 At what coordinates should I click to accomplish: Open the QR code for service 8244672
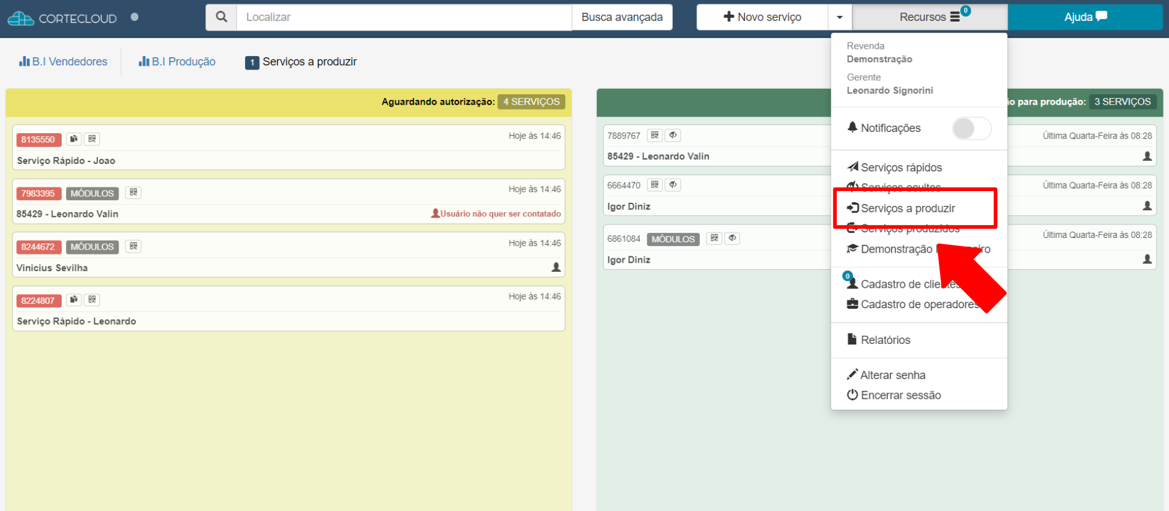133,247
